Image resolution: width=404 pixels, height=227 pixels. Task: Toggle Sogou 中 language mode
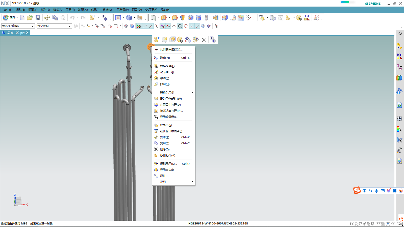point(364,191)
